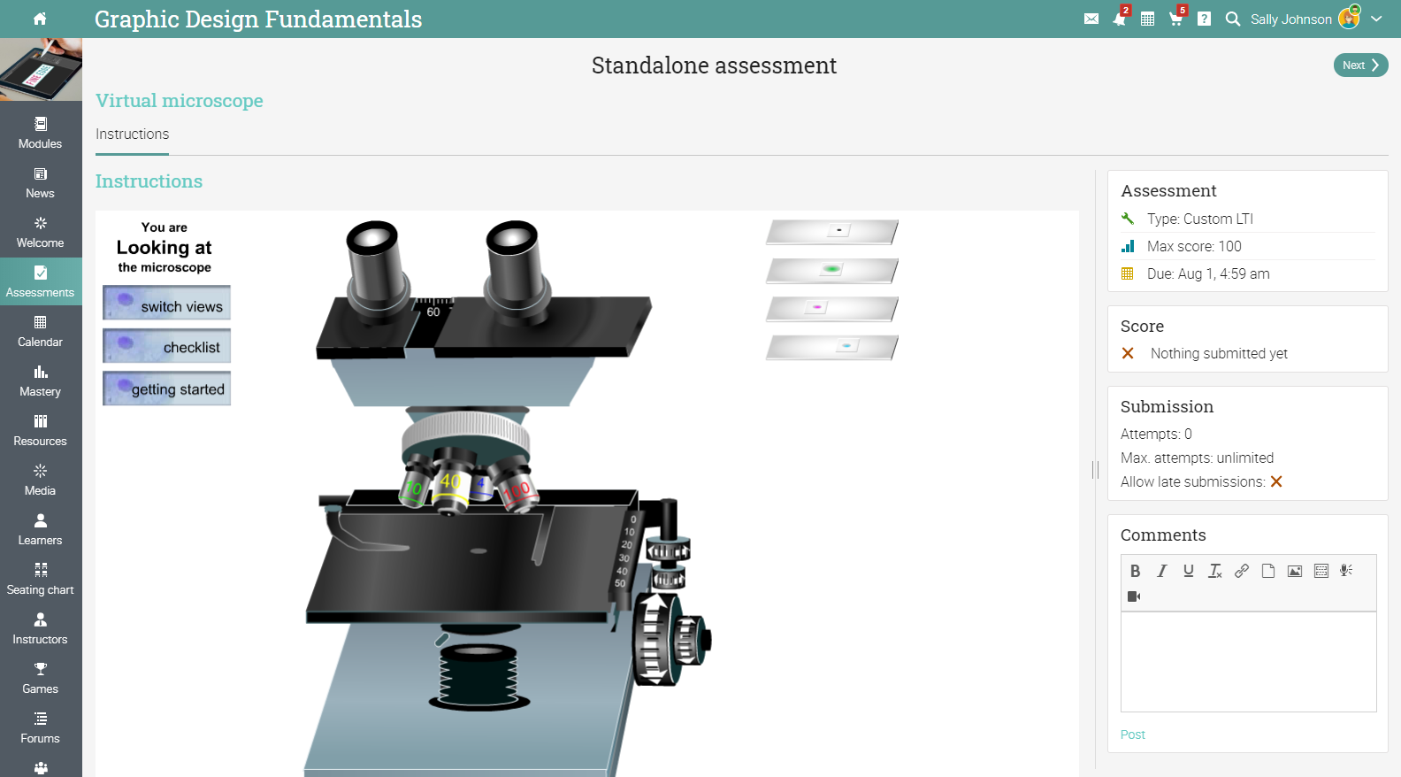Click the insert table/template icon

[x=1321, y=571]
